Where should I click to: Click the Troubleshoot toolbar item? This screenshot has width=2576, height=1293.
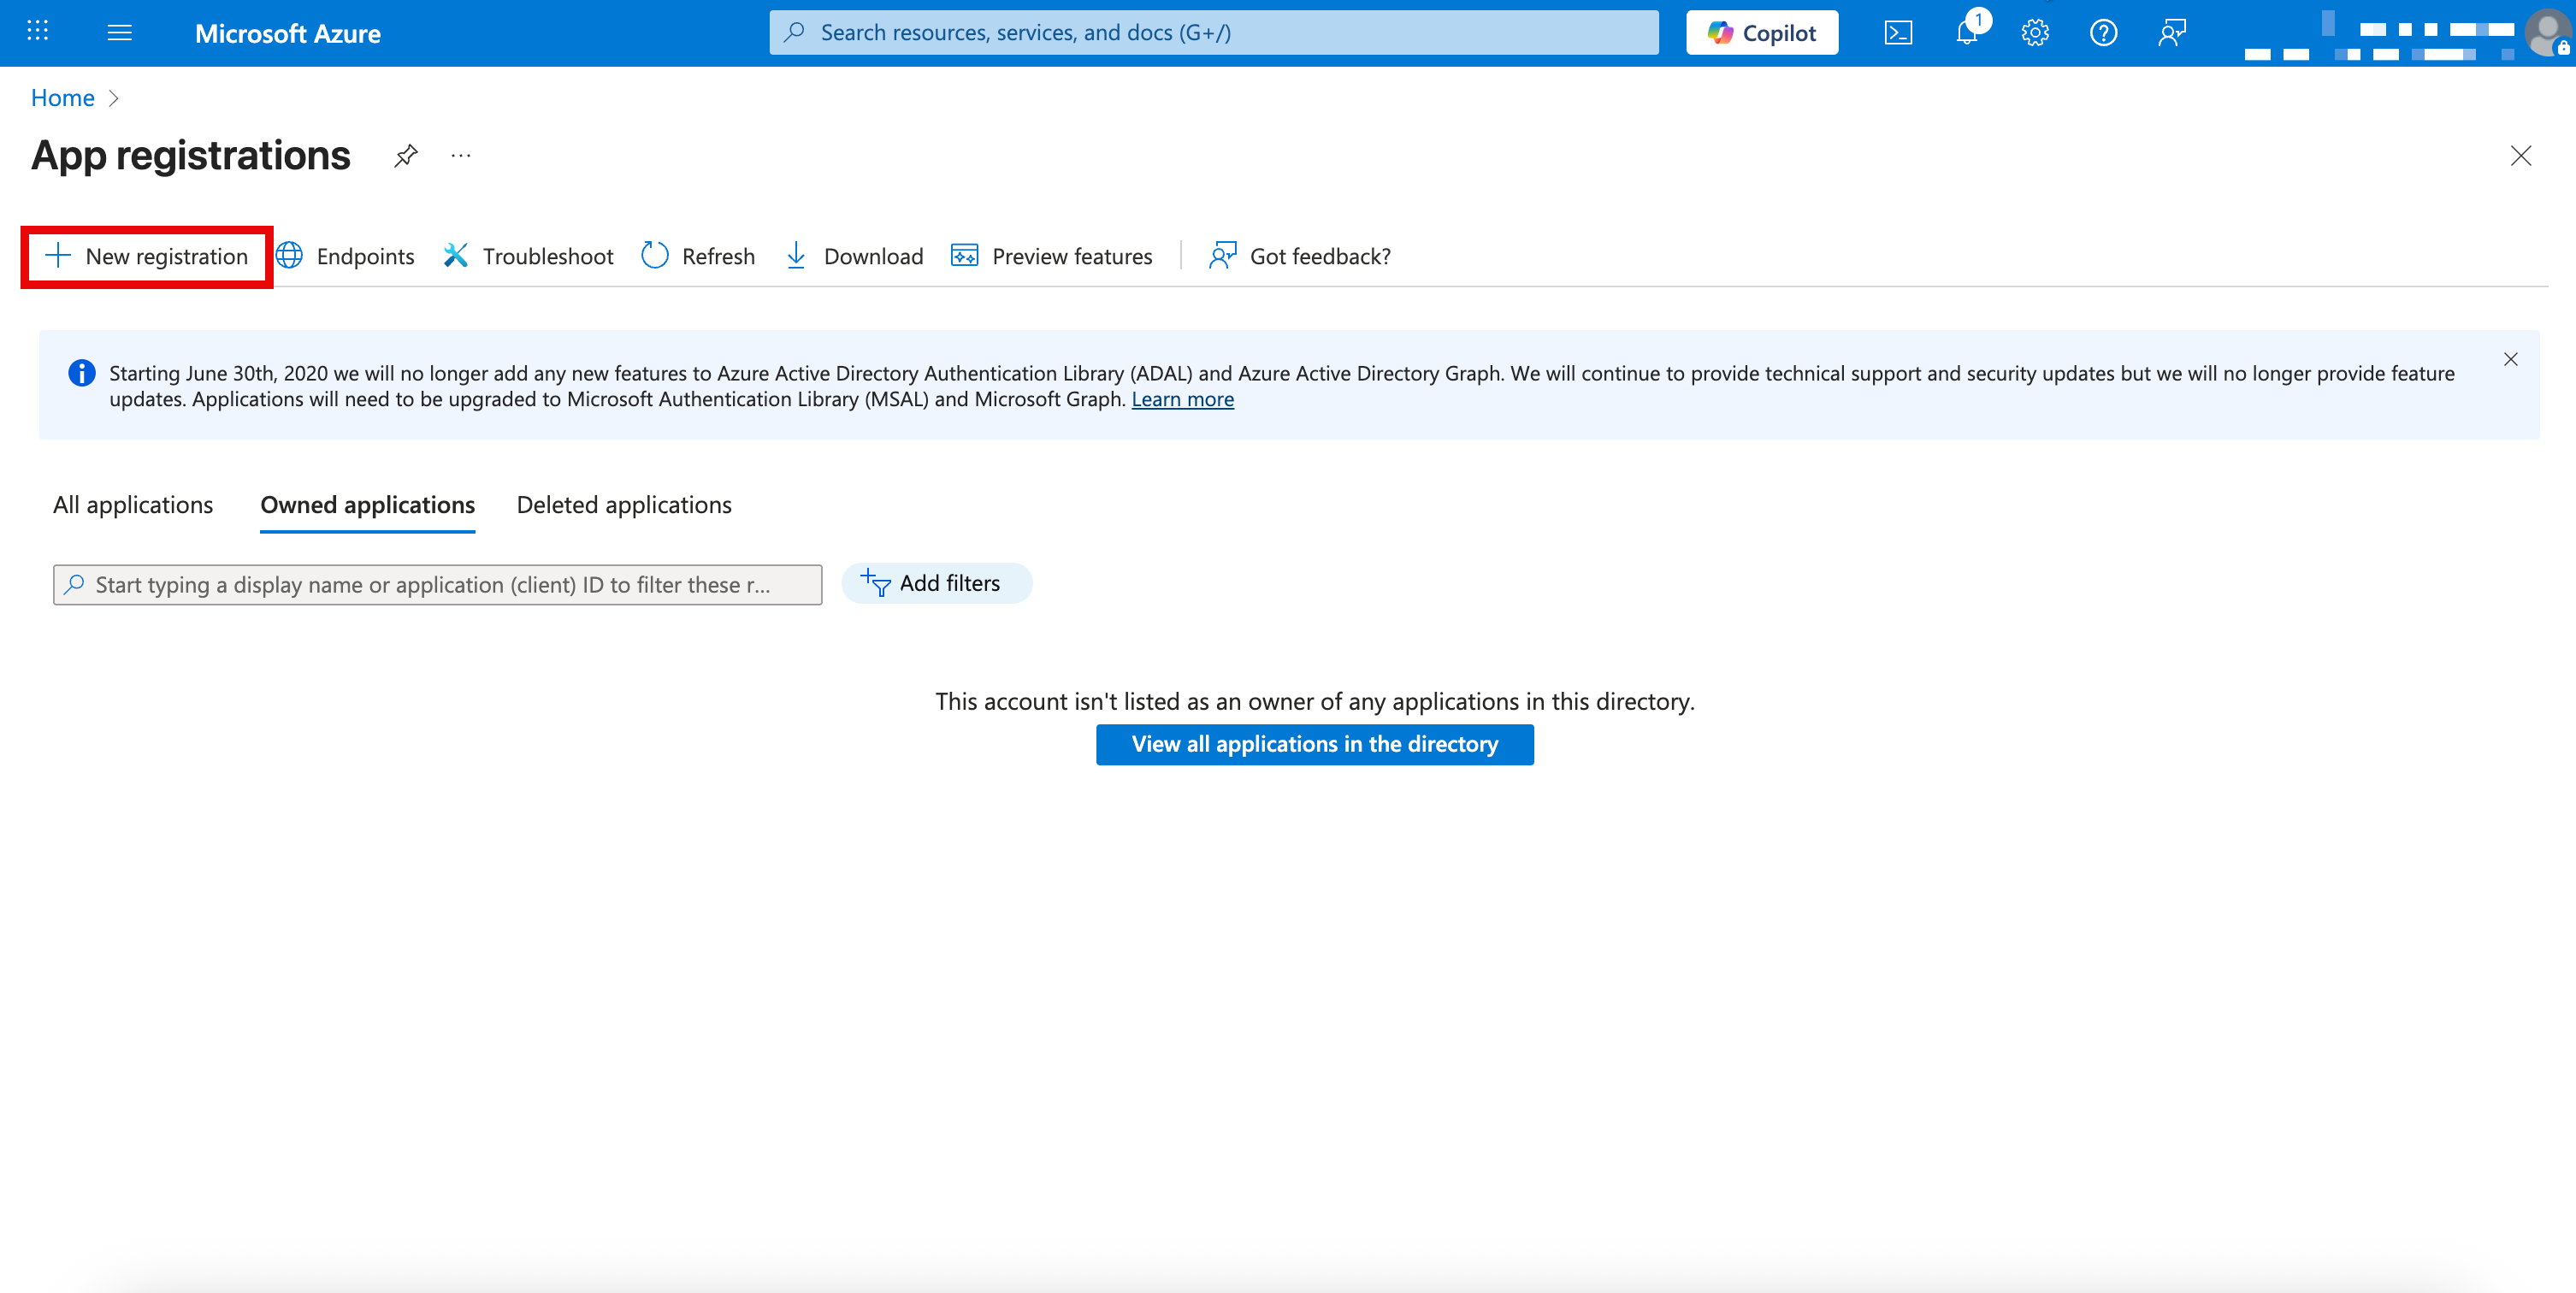tap(528, 256)
